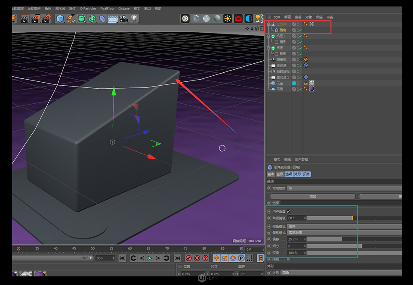Switch to the 拓扑 tab in attributes
The width and height of the screenshot is (413, 285).
[x=307, y=174]
